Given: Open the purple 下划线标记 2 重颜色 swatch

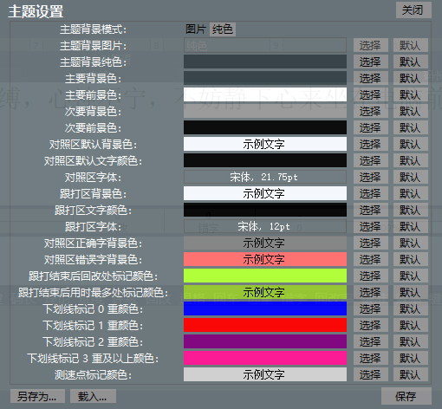Looking at the screenshot, I should [265, 341].
